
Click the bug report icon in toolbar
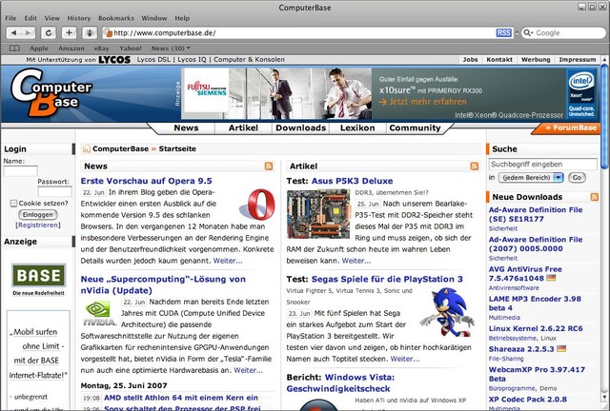90,33
